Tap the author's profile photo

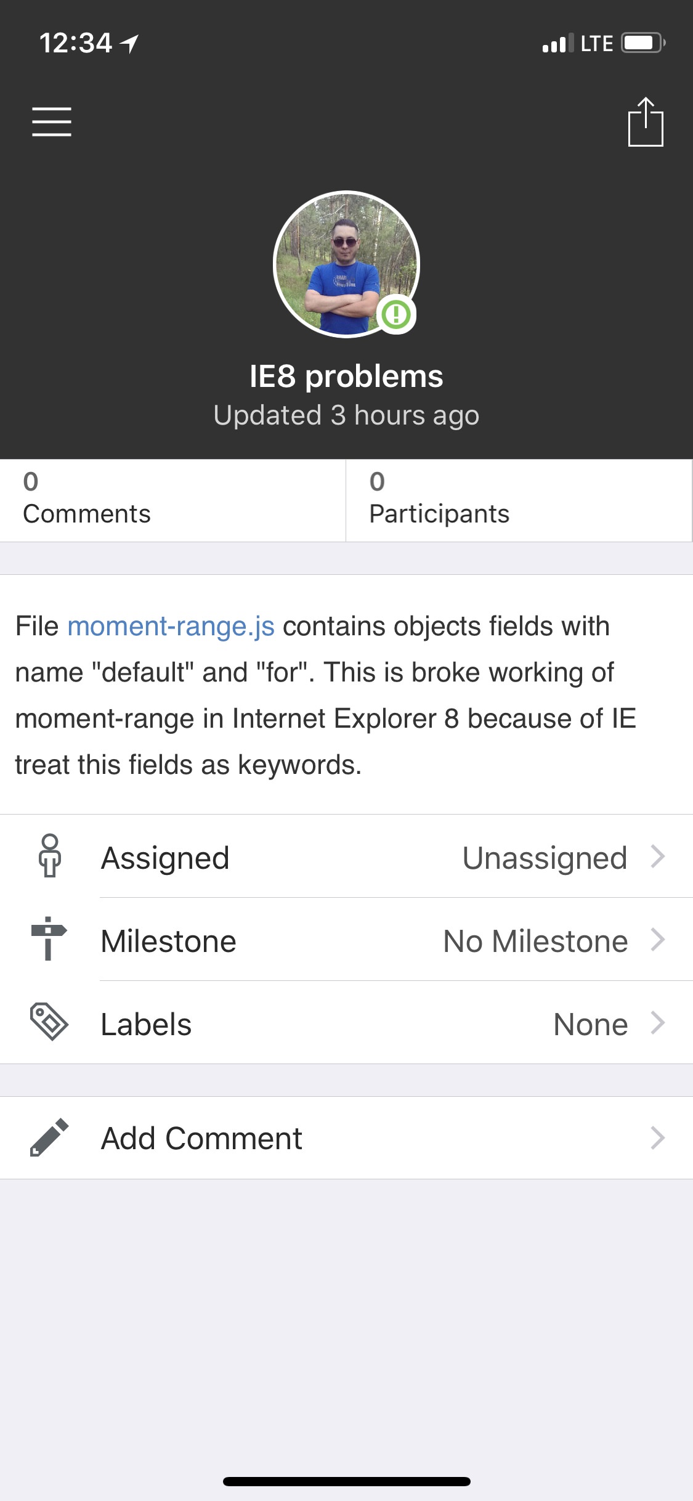(x=345, y=264)
